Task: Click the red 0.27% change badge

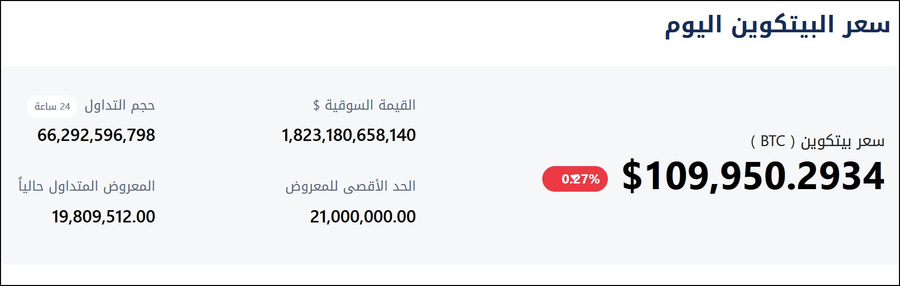Action: click(575, 179)
